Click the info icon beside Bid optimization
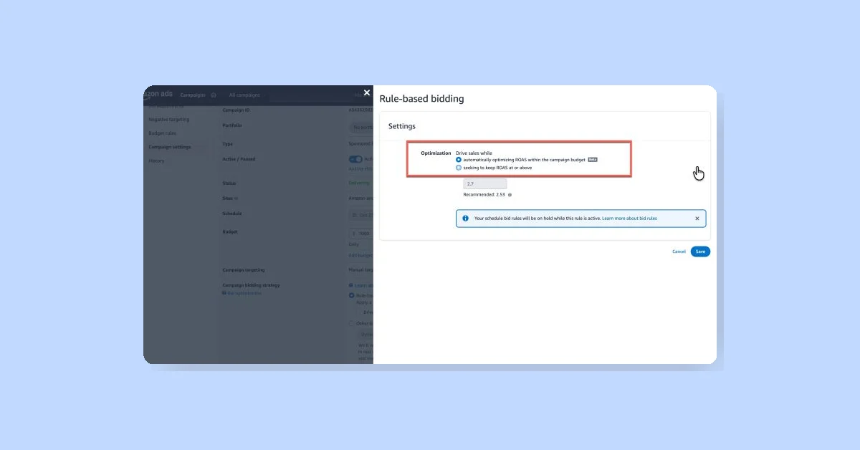Viewport: 860px width, 450px height. (224, 293)
